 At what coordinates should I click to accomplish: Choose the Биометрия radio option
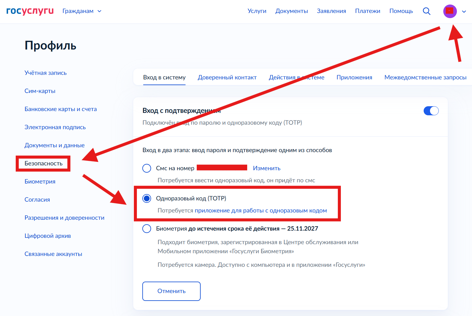tap(147, 228)
